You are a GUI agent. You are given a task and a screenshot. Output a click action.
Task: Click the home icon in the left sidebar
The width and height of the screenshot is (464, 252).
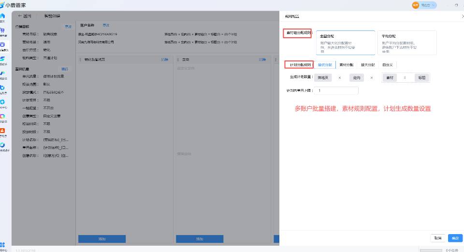pyautogui.click(x=3, y=16)
